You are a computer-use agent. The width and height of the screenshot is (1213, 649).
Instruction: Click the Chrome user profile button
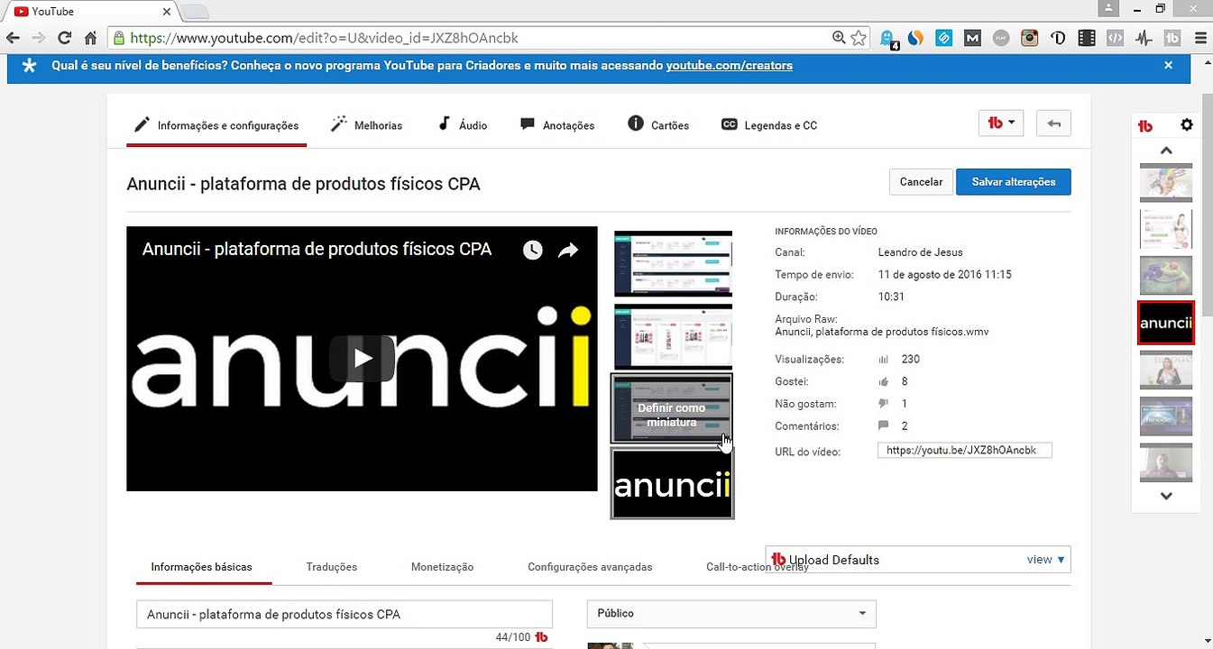click(x=1109, y=8)
